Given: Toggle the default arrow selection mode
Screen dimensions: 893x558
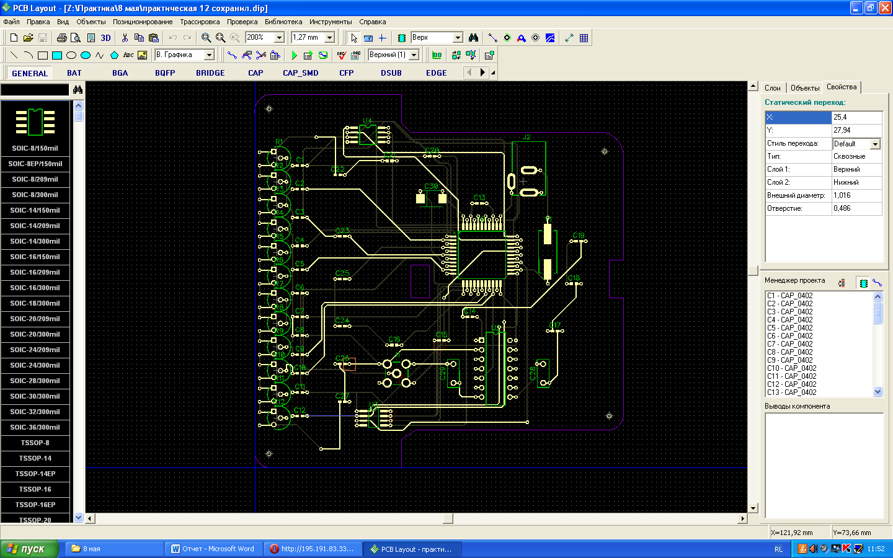Looking at the screenshot, I should point(353,38).
